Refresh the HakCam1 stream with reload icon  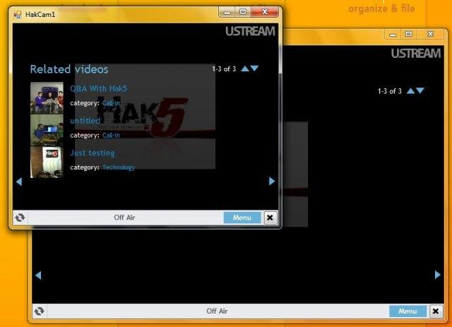pyautogui.click(x=20, y=218)
